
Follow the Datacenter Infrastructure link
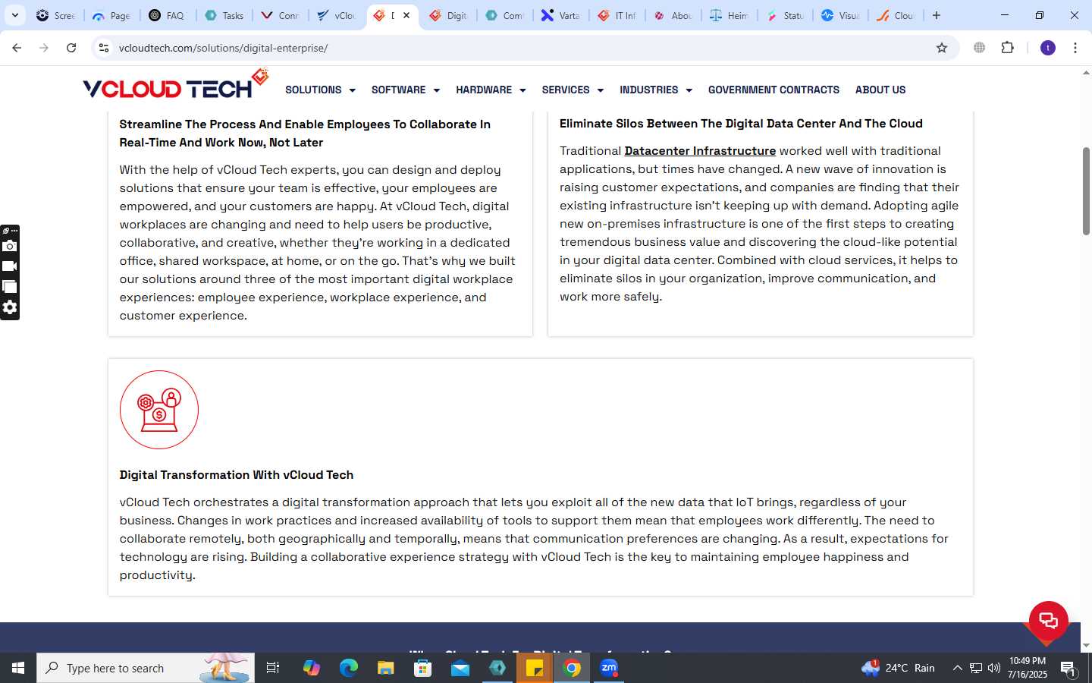point(700,151)
